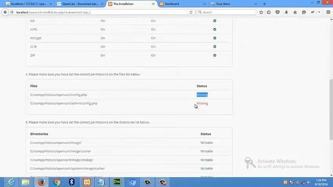Click the scrollbar up arrow
333x187 pixels.
coord(331,20)
